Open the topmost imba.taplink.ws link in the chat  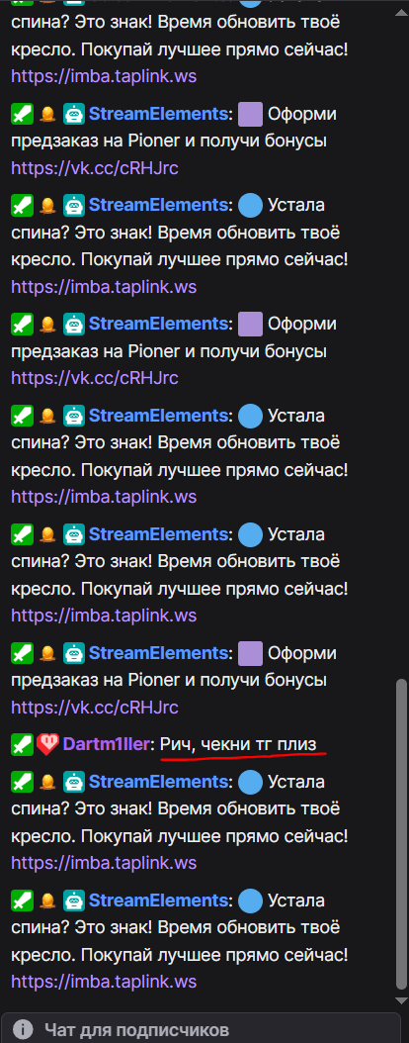pyautogui.click(x=105, y=76)
